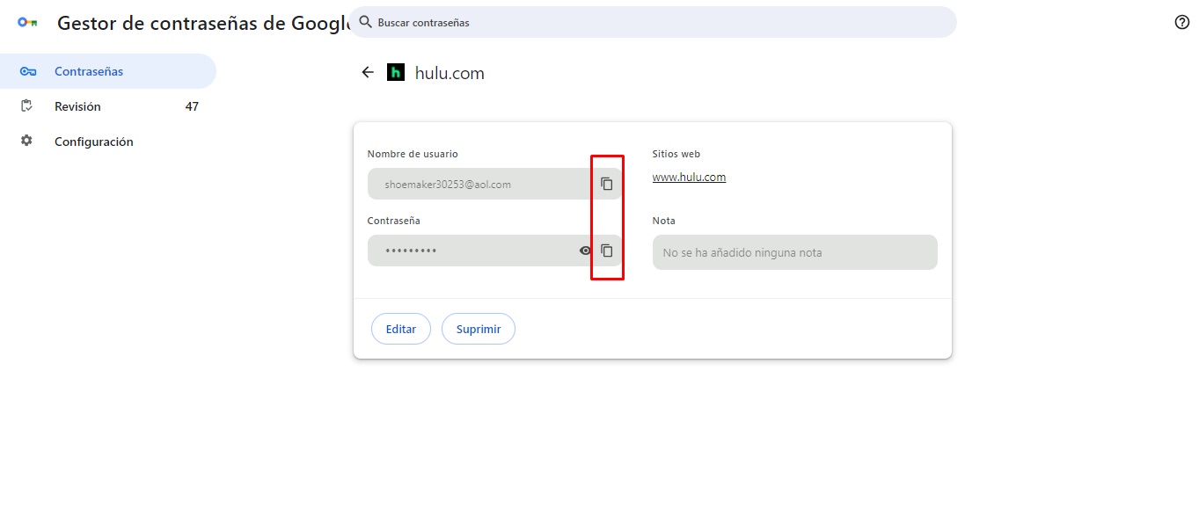
Task: Go back using the left arrow
Action: tap(368, 73)
